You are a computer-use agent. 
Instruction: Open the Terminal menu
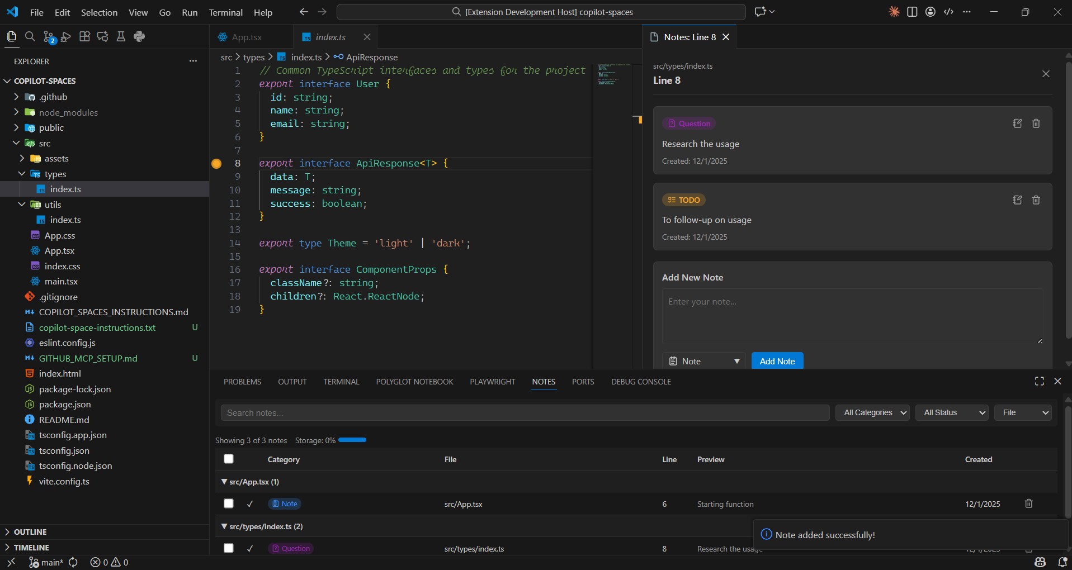coord(225,12)
